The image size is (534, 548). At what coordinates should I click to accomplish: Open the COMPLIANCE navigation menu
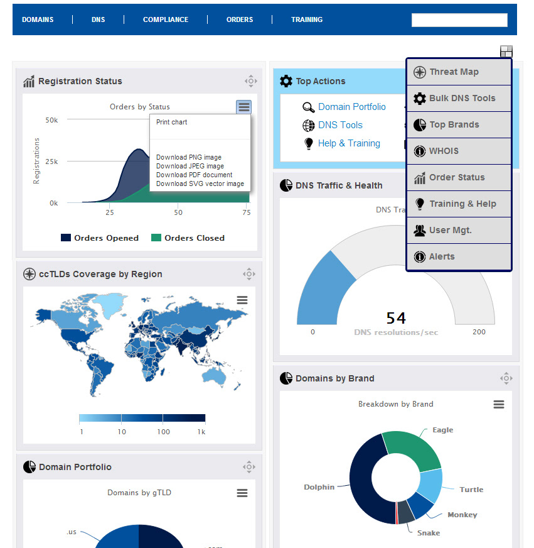tap(166, 19)
